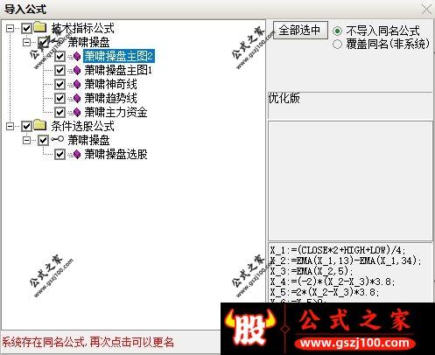
Task: Close the 导入公式 dialog
Action: click(x=427, y=9)
